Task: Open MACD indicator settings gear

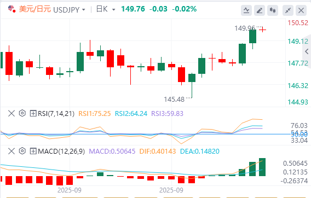Action: [22, 151]
